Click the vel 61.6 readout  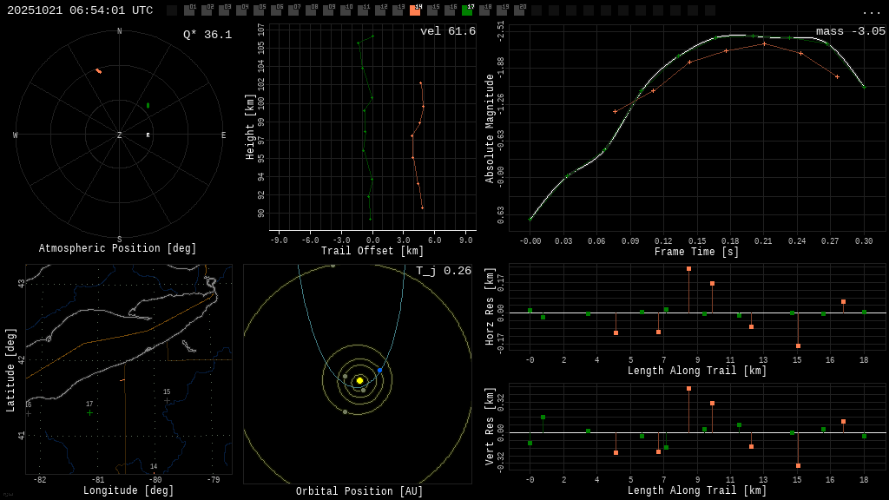(x=447, y=31)
